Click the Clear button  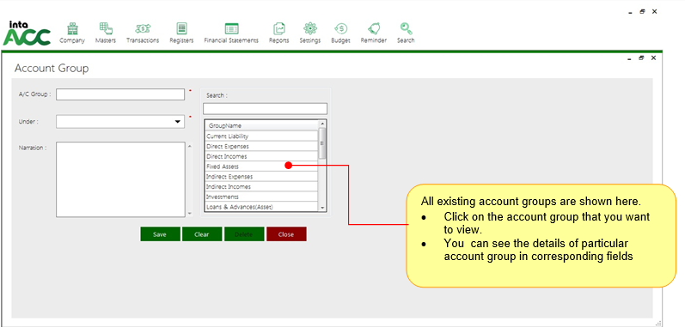tap(202, 234)
